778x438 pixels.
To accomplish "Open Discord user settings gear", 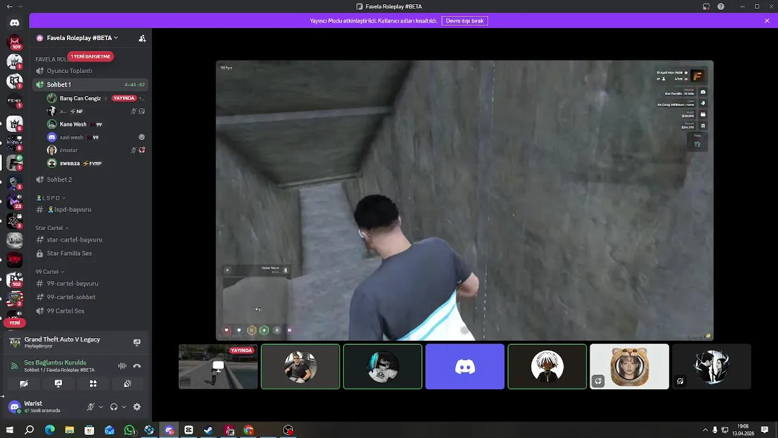I will point(137,407).
